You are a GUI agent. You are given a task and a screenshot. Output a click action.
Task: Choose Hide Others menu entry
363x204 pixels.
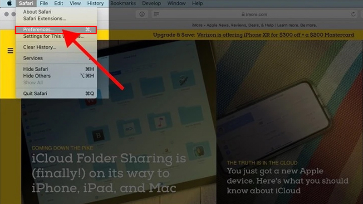tap(56, 76)
